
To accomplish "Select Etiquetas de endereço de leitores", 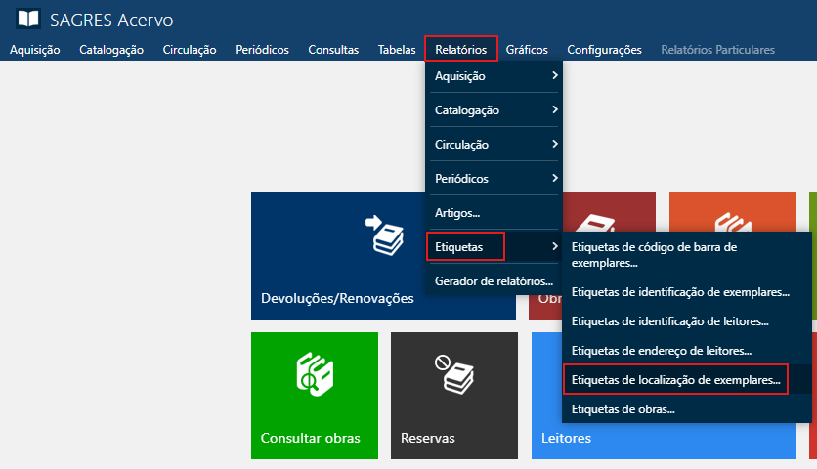I will point(662,350).
